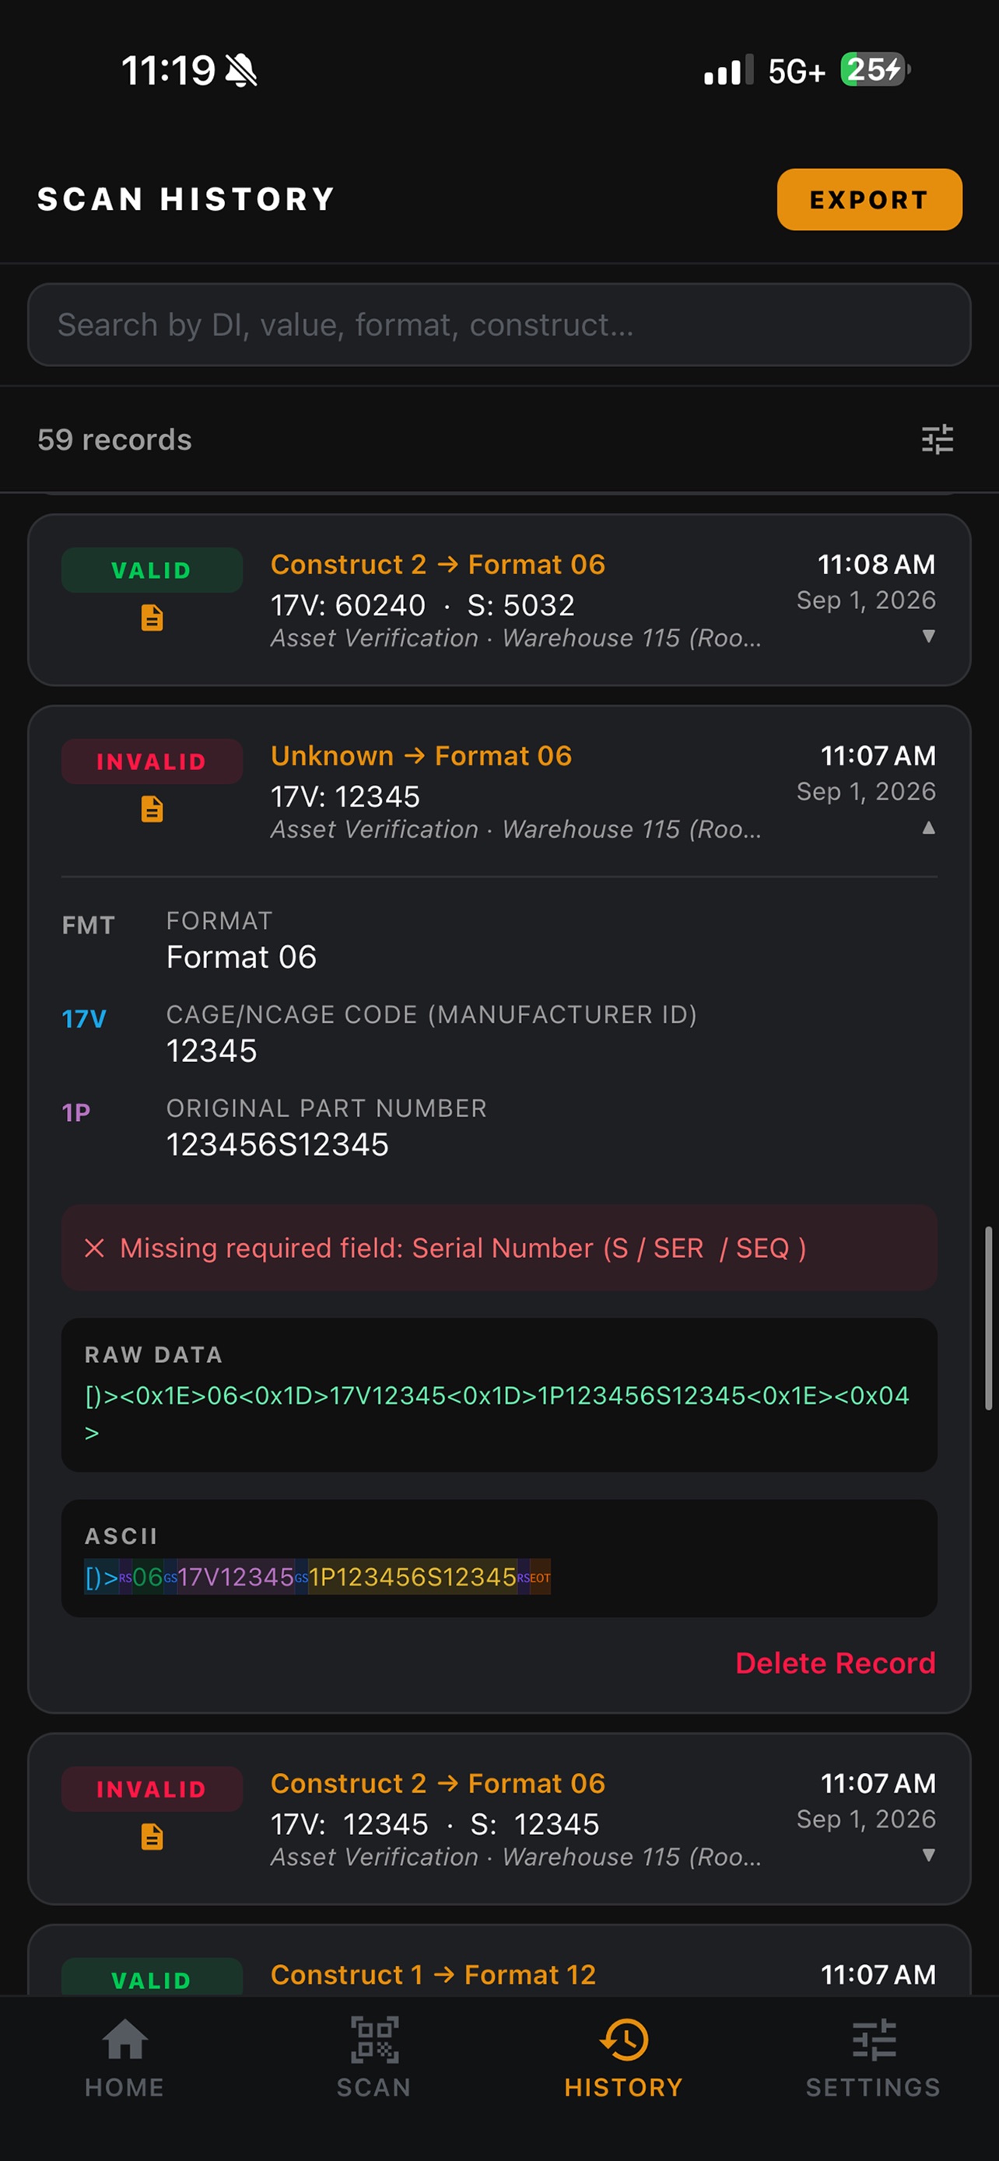Viewport: 999px width, 2161px height.
Task: Tap the cellular signal bars icon
Action: (x=728, y=71)
